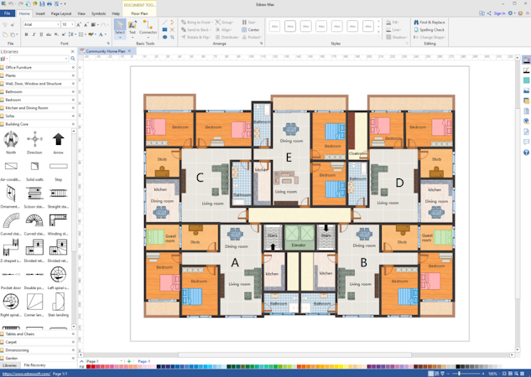The height and width of the screenshot is (377, 531).
Task: Adjust the zoom slider in status bar
Action: [459, 374]
